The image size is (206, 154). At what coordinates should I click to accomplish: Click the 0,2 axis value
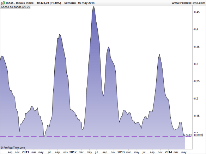pos(196,98)
